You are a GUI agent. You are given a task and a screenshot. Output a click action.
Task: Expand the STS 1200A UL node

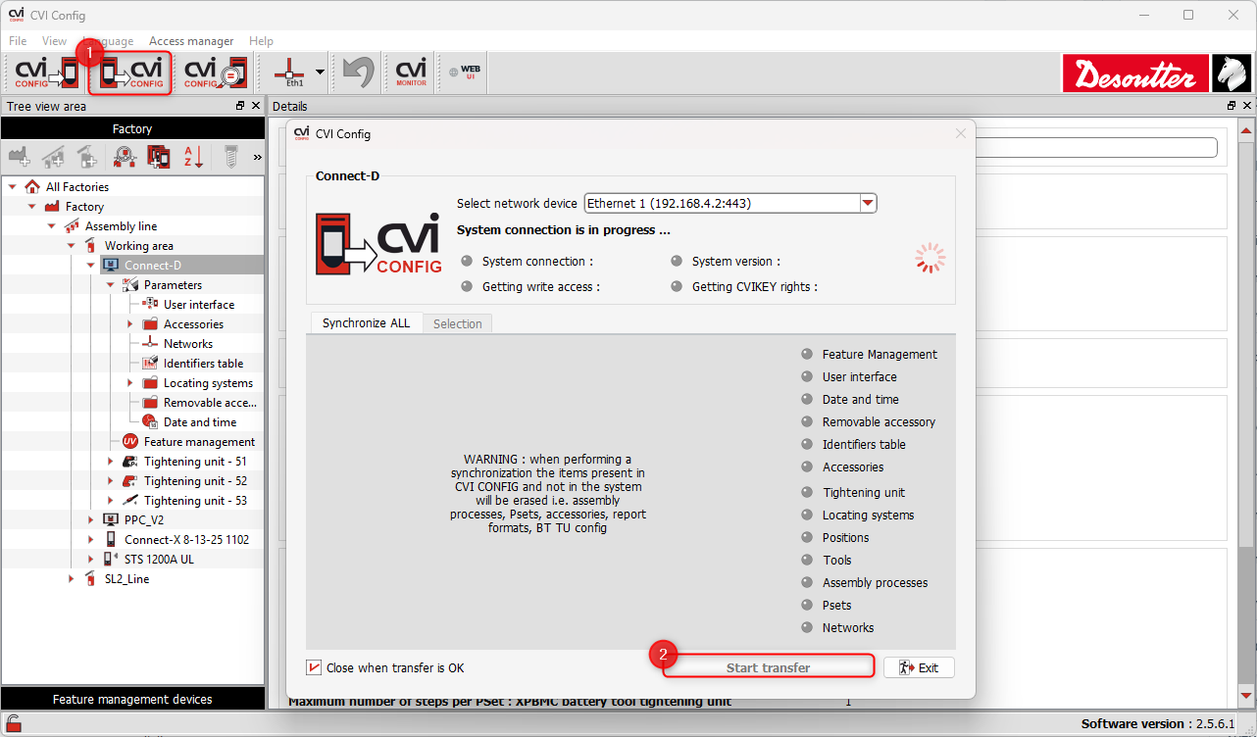point(91,560)
